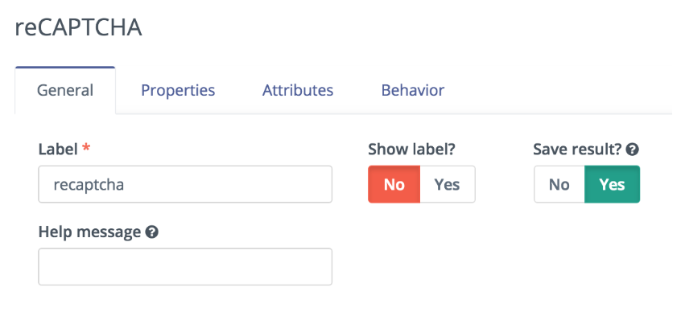Select the General tab
Image resolution: width=681 pixels, height=320 pixels.
65,90
